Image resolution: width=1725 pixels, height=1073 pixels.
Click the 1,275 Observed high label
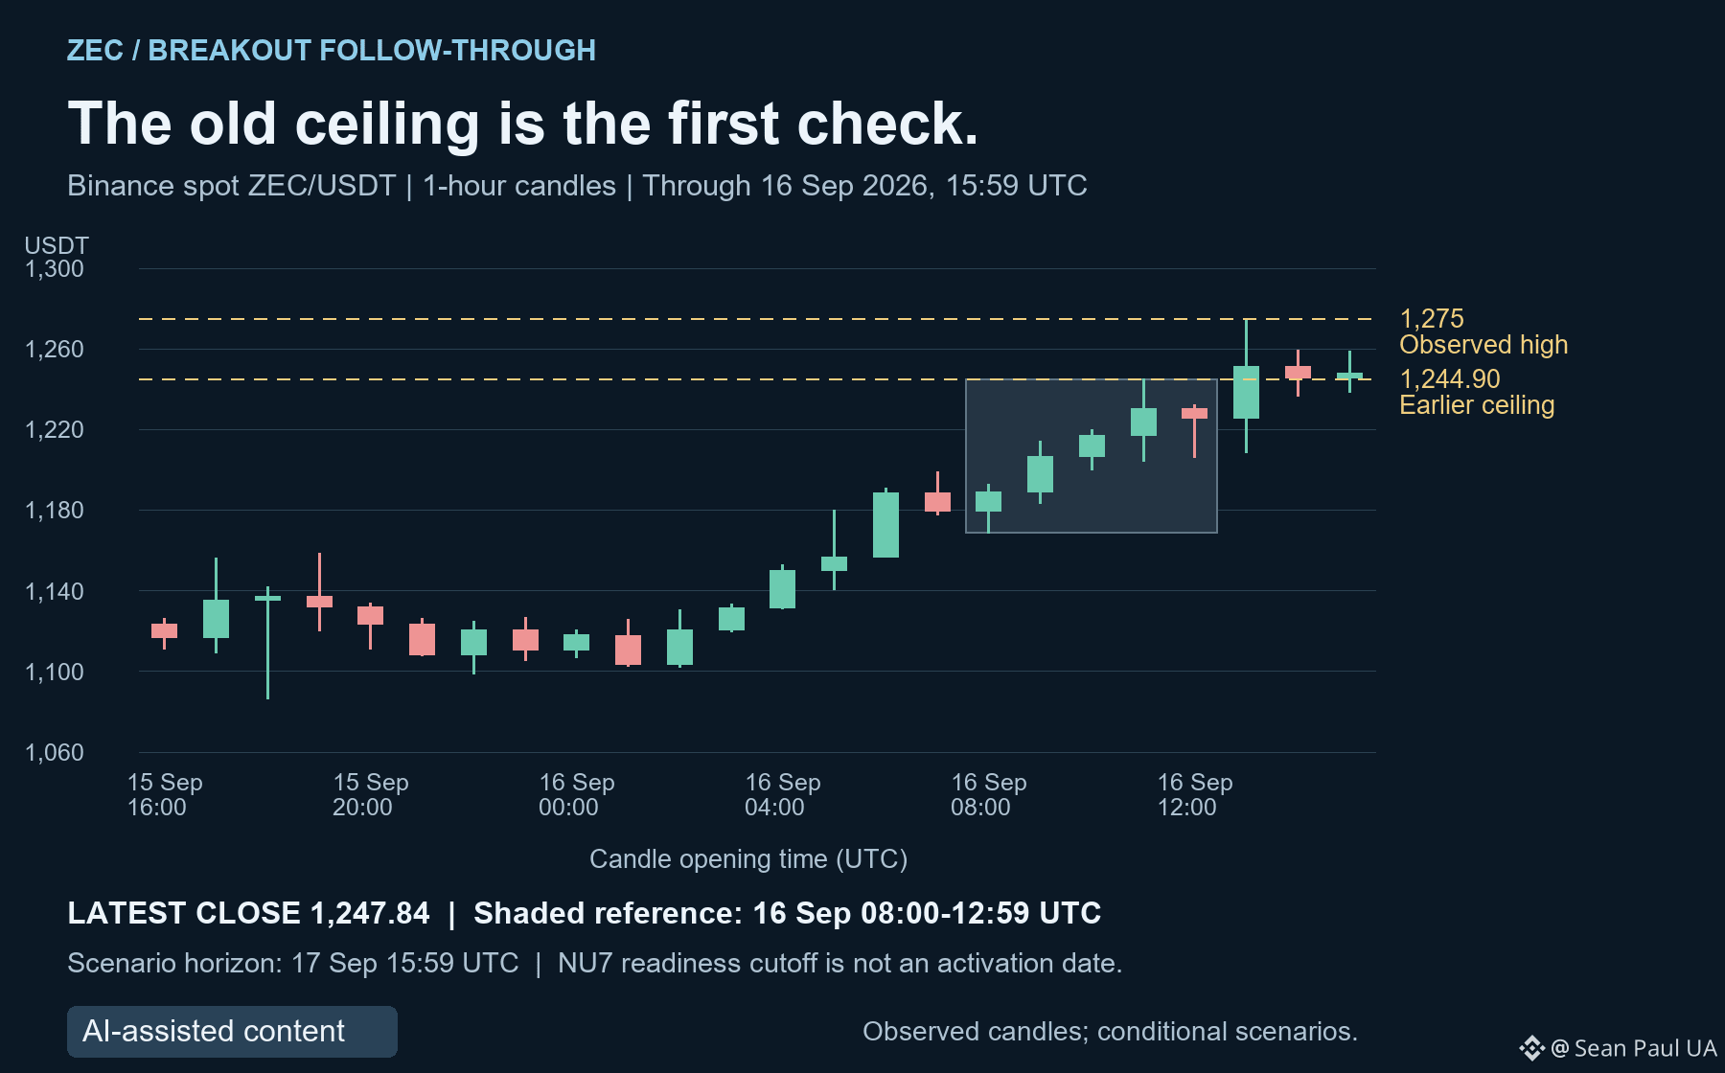tap(1483, 331)
